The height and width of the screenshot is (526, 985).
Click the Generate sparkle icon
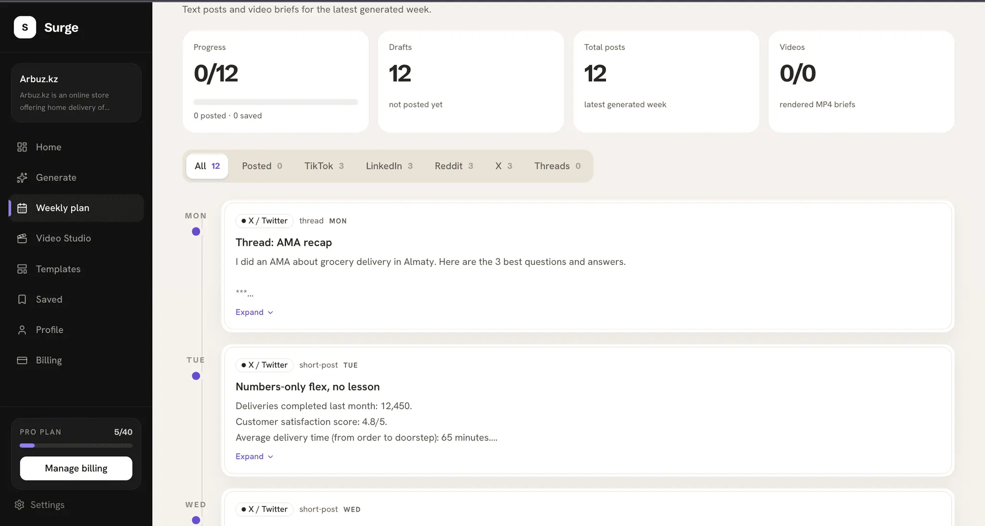pyautogui.click(x=22, y=177)
